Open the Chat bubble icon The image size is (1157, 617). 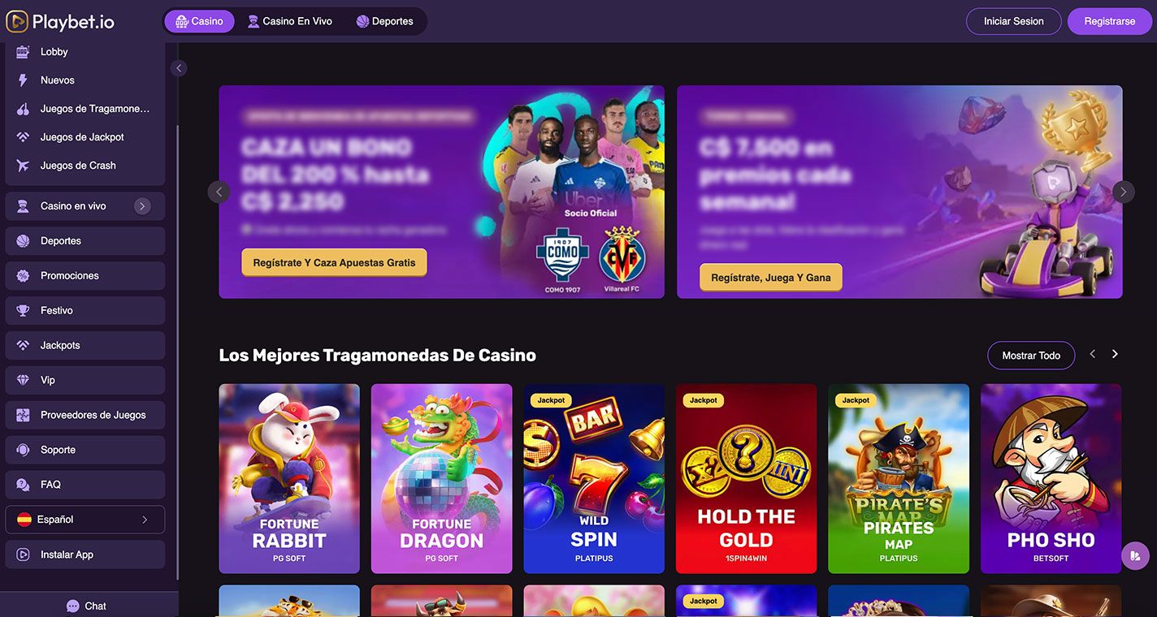(72, 606)
